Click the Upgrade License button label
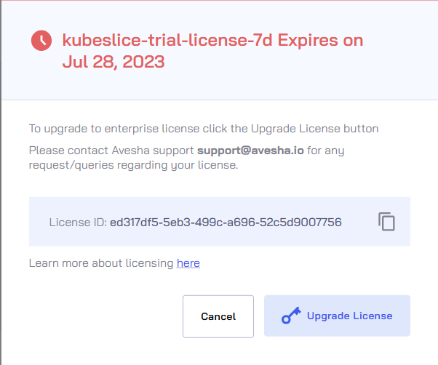Viewport: 438px width, 365px height. [349, 316]
